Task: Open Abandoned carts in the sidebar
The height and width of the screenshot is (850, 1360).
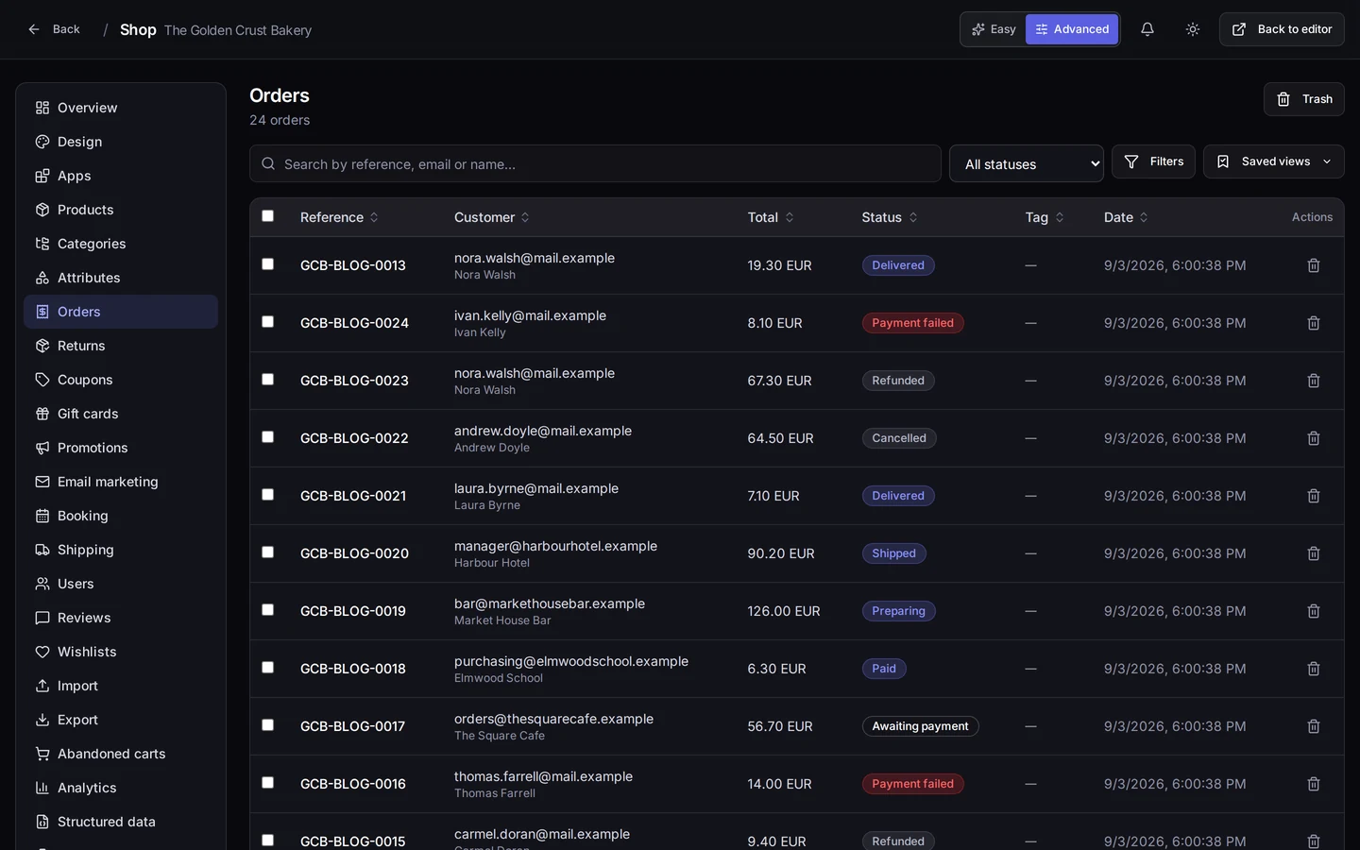Action: pyautogui.click(x=121, y=754)
